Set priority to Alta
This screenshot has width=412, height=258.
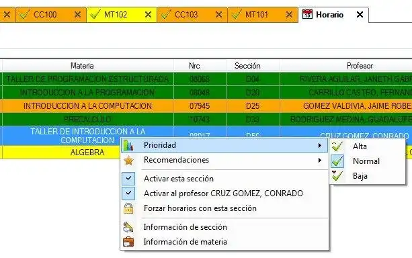pos(368,146)
